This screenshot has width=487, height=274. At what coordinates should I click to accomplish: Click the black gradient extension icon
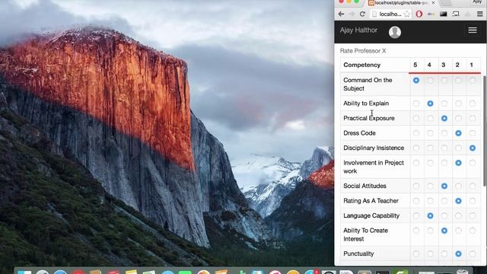[x=443, y=14]
